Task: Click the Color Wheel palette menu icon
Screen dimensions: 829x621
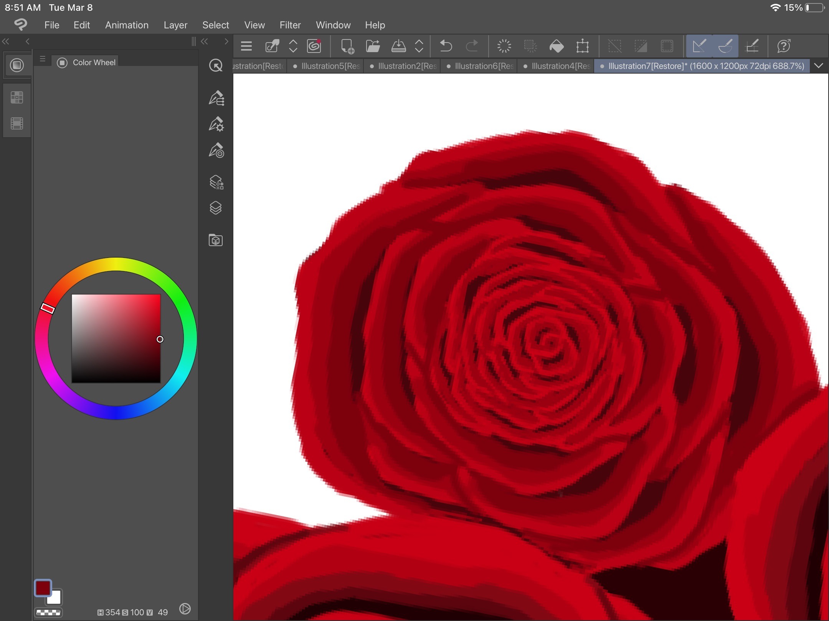Action: [x=43, y=59]
